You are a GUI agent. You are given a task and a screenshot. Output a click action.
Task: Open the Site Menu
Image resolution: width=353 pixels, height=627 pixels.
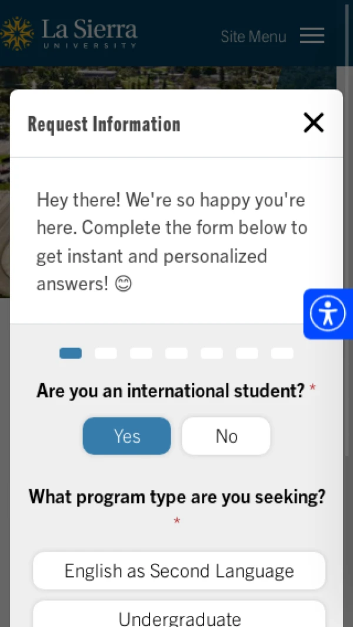[x=253, y=36]
